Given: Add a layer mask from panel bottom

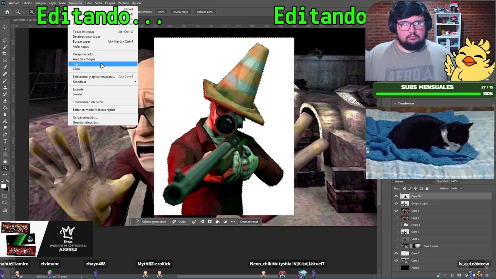Looking at the screenshot, I should point(459,275).
